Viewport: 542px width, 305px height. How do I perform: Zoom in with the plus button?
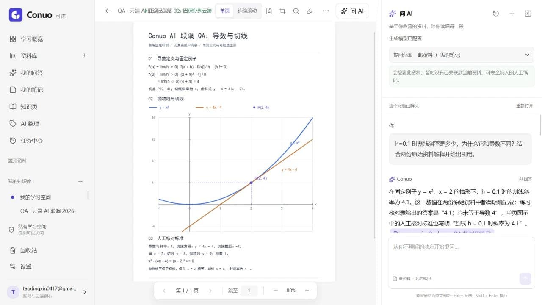click(x=307, y=291)
